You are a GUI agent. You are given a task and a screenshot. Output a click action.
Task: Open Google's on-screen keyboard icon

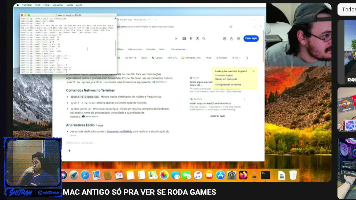pos(184,39)
